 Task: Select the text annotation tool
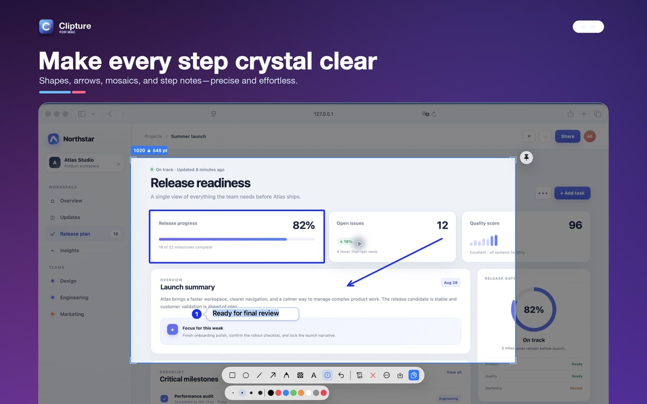tap(314, 375)
